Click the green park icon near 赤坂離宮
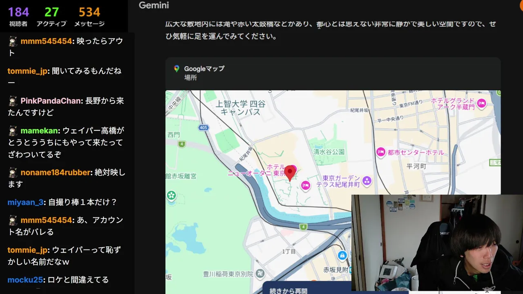Viewport: 523px width, 294px height. 171,196
